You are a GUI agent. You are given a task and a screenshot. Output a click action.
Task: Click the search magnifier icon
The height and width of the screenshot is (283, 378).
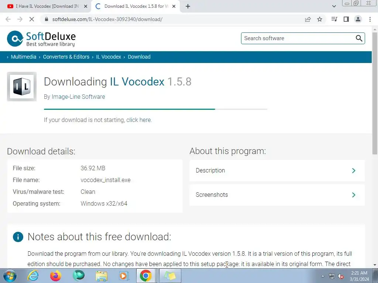[x=359, y=38]
